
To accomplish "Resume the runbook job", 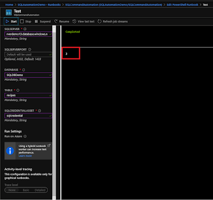I will click(x=62, y=21).
